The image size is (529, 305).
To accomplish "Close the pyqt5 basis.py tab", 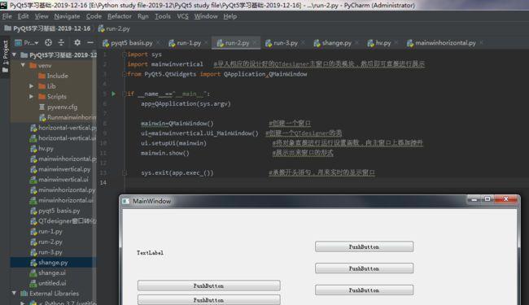I will [x=158, y=43].
